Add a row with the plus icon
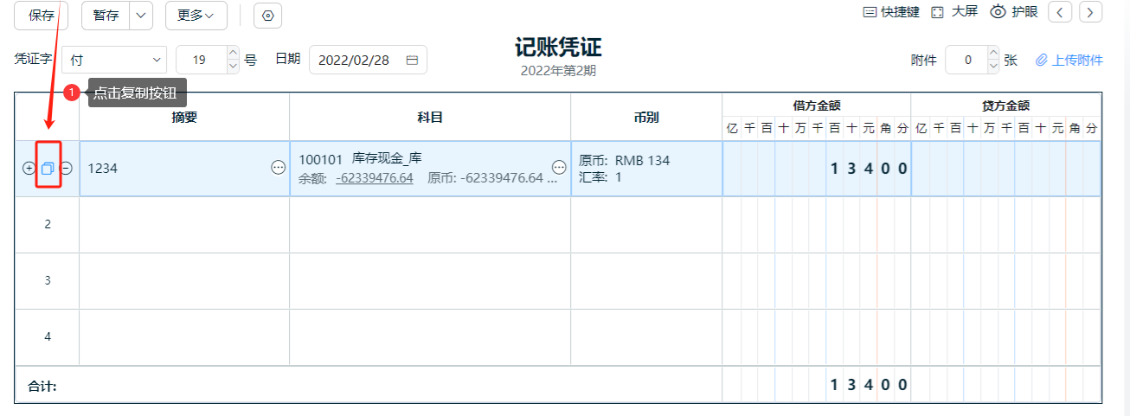Viewport: 1130px width, 416px height. click(x=29, y=169)
